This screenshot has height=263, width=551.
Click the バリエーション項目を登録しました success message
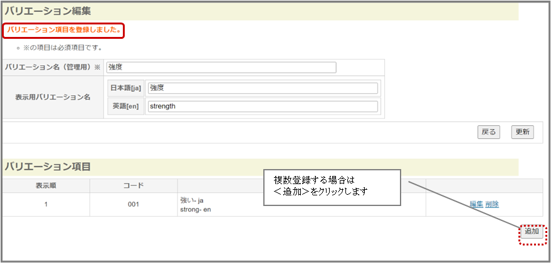63,30
